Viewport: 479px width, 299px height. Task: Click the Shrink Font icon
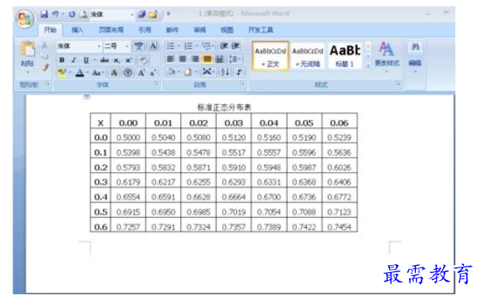153,73
